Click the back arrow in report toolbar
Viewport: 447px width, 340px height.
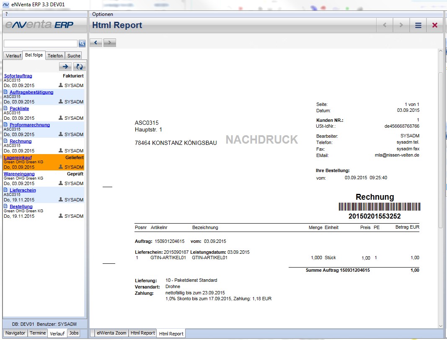tap(96, 42)
